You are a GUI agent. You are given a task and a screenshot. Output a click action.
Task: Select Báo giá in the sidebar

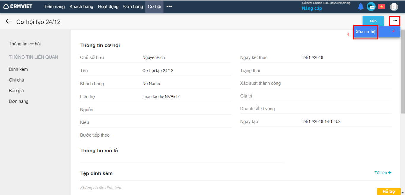coord(16,91)
